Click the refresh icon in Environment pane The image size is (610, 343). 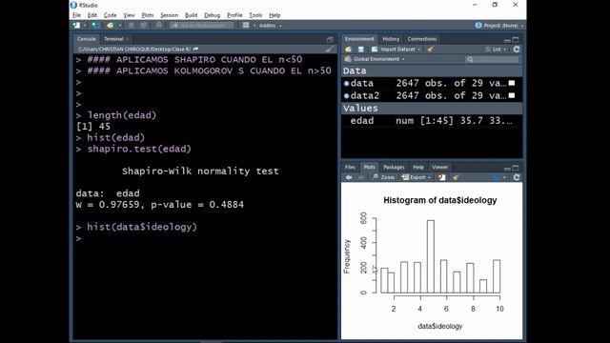tap(517, 50)
